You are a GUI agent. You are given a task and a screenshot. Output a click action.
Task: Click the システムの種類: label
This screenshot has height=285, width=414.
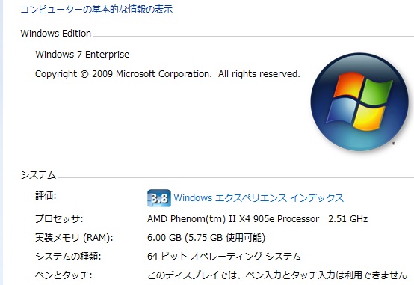point(68,256)
